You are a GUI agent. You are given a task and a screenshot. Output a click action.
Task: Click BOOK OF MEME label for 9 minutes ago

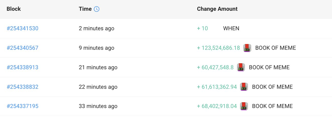(276, 48)
